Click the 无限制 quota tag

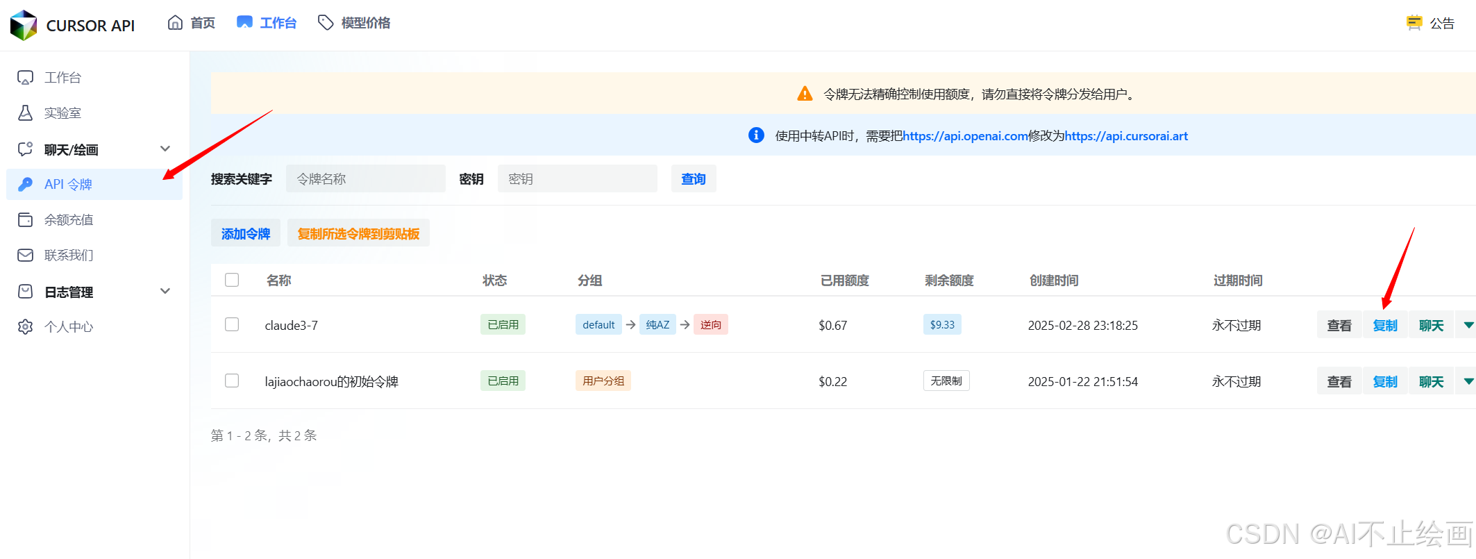[946, 381]
